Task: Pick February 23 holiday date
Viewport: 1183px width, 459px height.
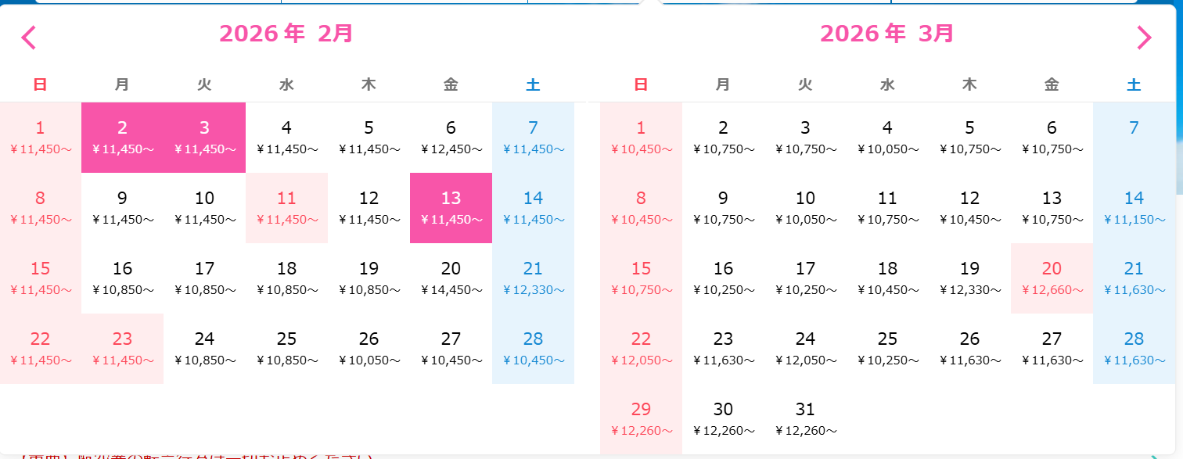Action: pyautogui.click(x=123, y=348)
